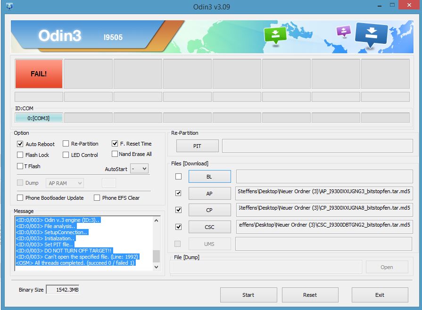The height and width of the screenshot is (310, 422).
Task: Click "SetupConnection.." log line
Action: 52,232
